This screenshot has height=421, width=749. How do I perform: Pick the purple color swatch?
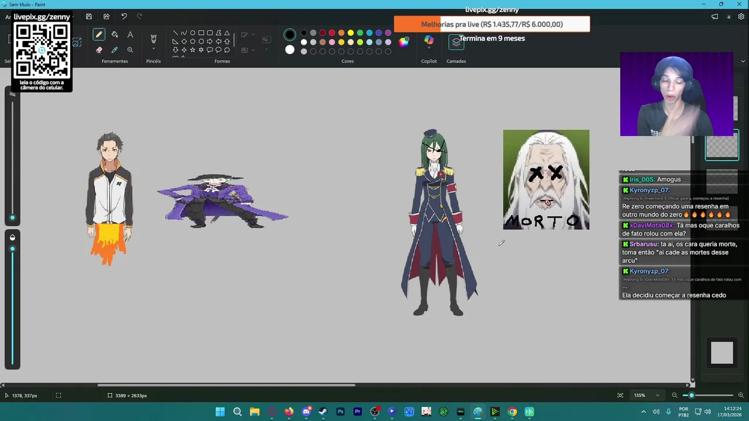tap(388, 33)
